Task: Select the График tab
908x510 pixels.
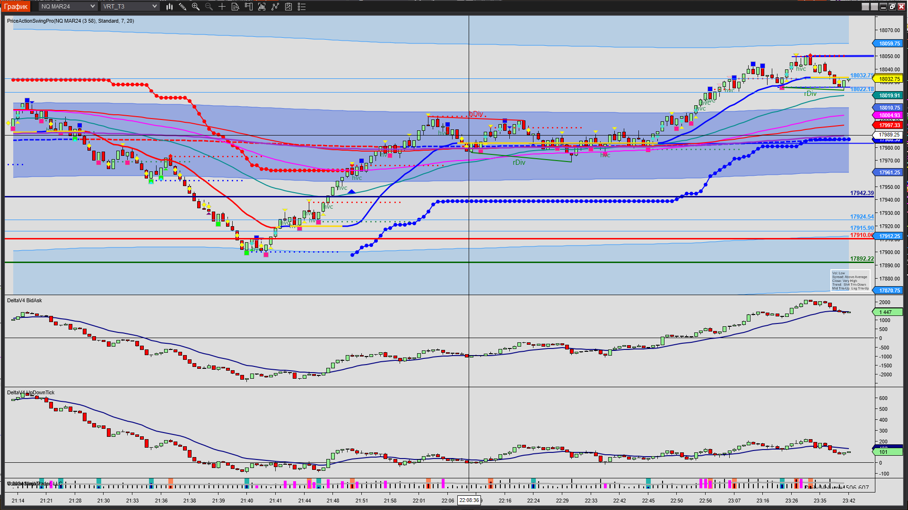Action: (x=16, y=7)
